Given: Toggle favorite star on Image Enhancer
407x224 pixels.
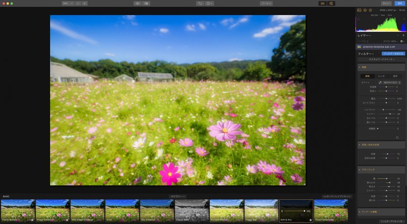Looking at the screenshot, I should tap(67, 220).
